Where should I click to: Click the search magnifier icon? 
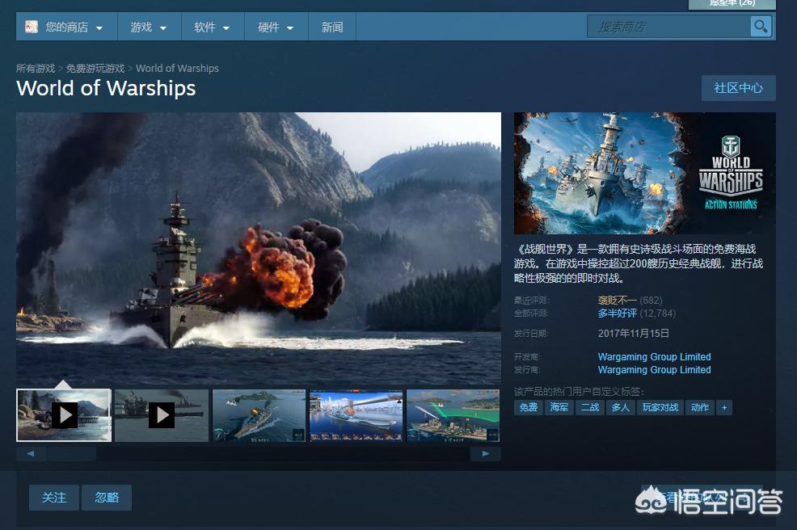tap(761, 27)
